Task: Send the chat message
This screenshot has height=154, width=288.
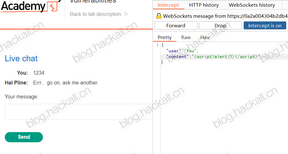Action: pyautogui.click(x=24, y=137)
